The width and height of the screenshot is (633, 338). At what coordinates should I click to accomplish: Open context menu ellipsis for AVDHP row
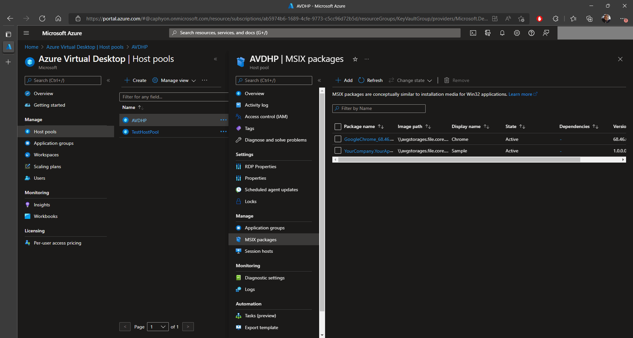pyautogui.click(x=223, y=120)
